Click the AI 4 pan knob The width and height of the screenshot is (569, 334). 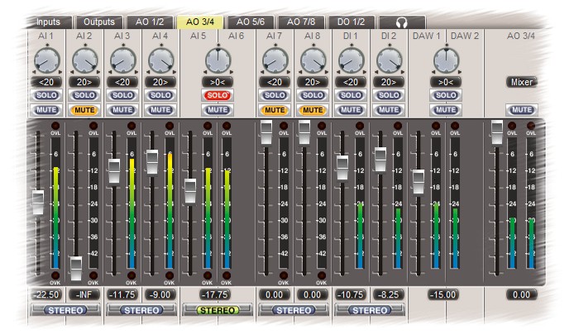point(161,60)
